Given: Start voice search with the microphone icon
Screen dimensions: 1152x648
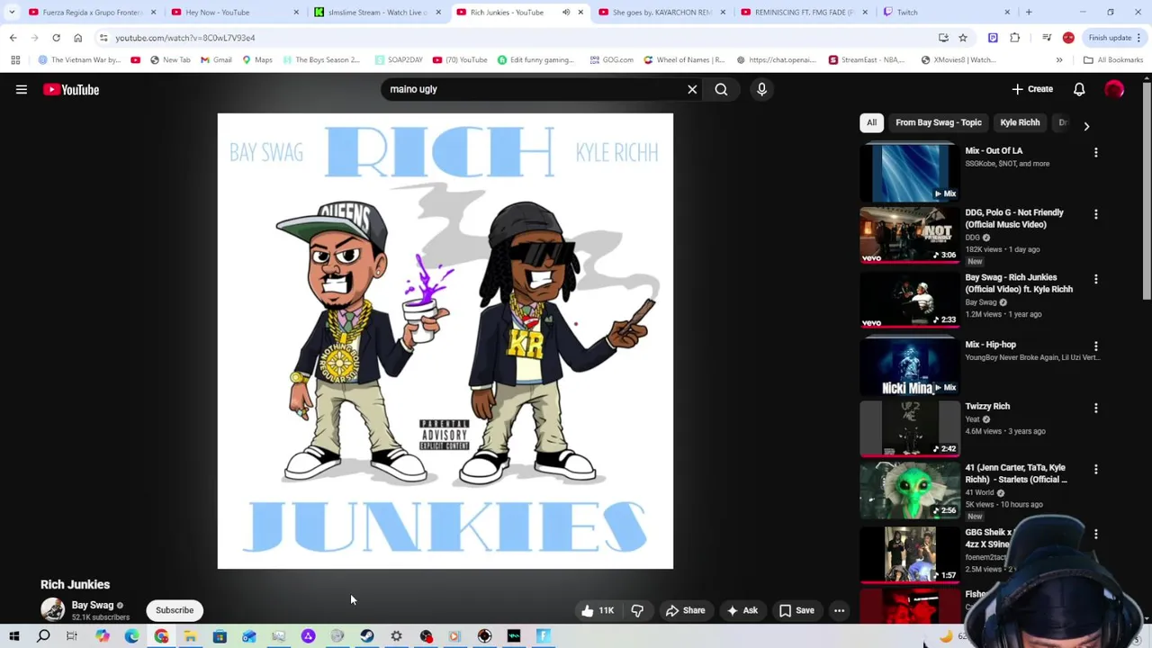Looking at the screenshot, I should [x=761, y=89].
